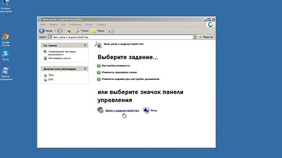This screenshot has height=158, width=282.
Task: Click the animated throbber logo
Action: [211, 25]
